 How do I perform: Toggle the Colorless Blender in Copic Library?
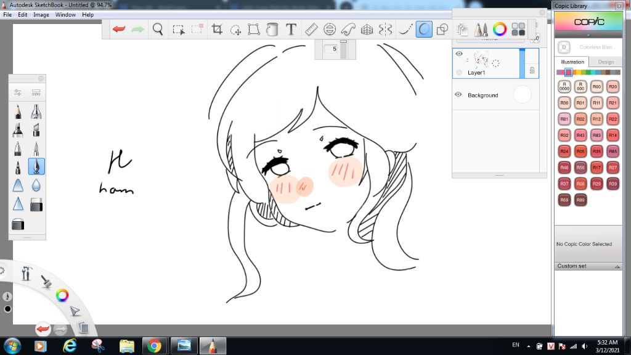click(564, 47)
